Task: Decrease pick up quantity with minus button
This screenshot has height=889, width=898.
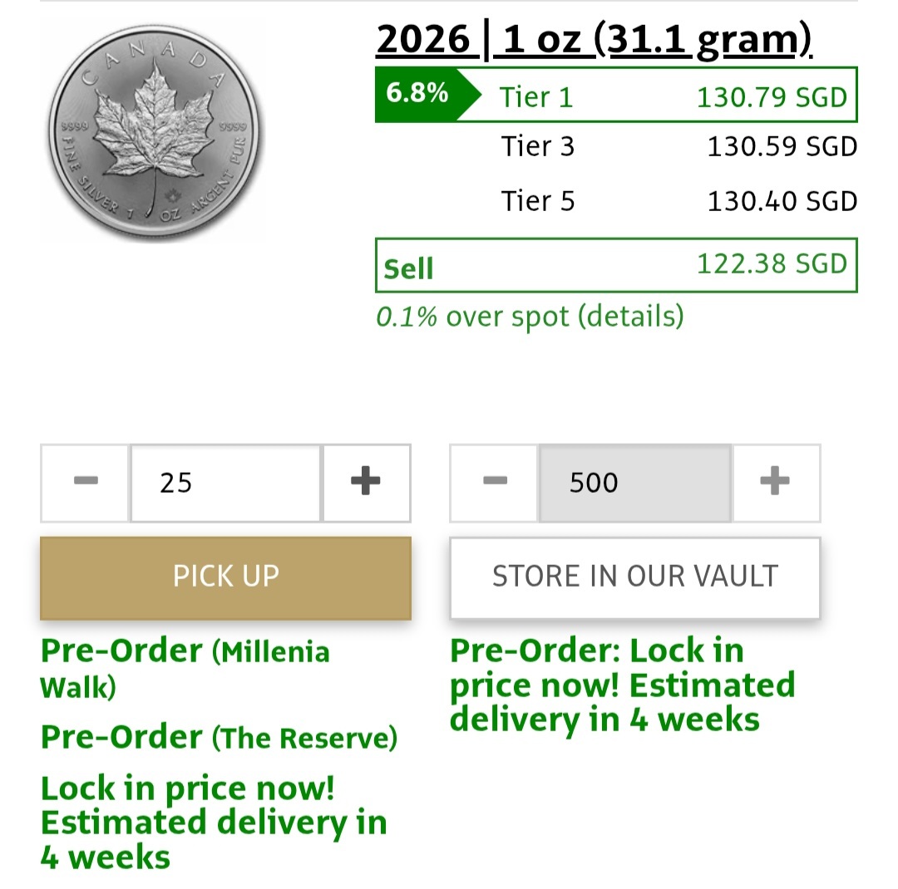Action: pos(86,483)
